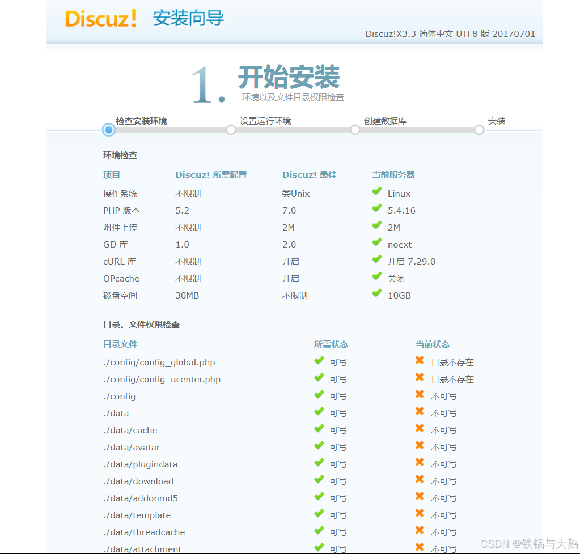Click the 检查安装环境 step label
The height and width of the screenshot is (554, 580).
[x=141, y=121]
